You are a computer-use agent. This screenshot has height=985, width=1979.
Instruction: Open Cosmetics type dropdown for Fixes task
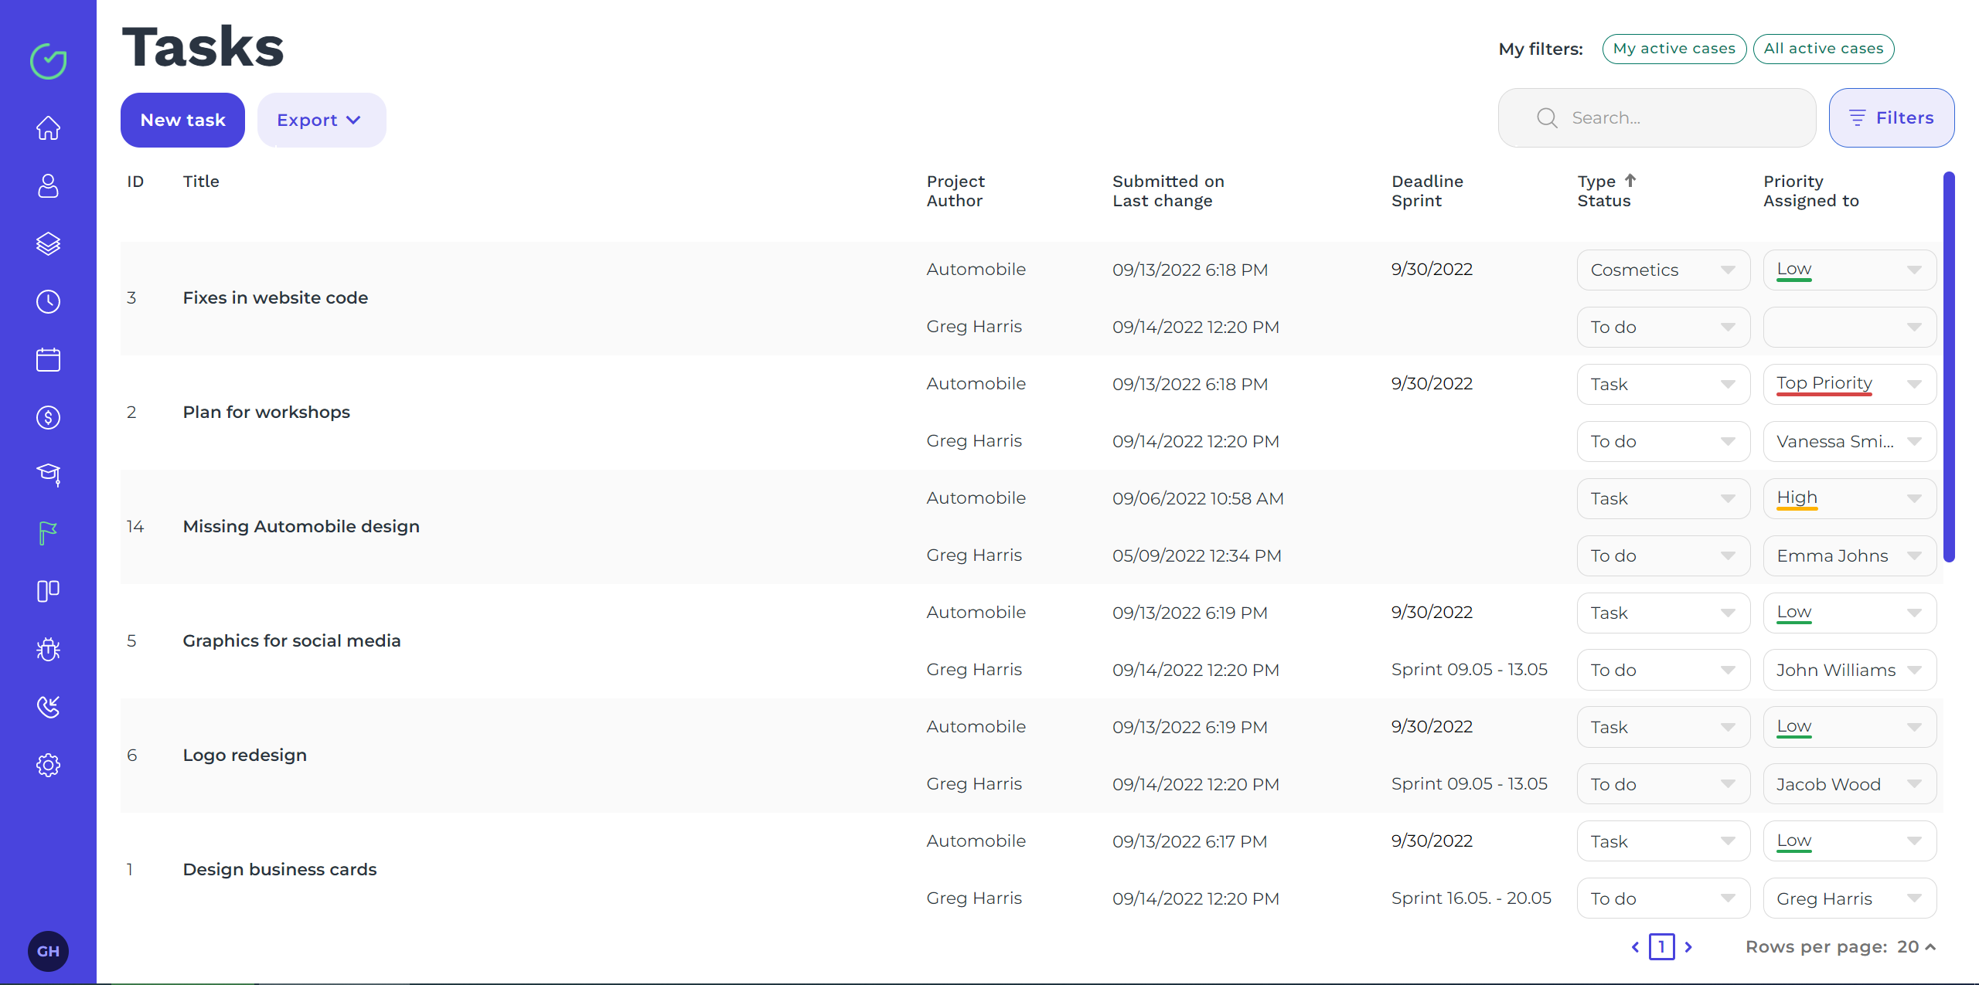point(1663,270)
